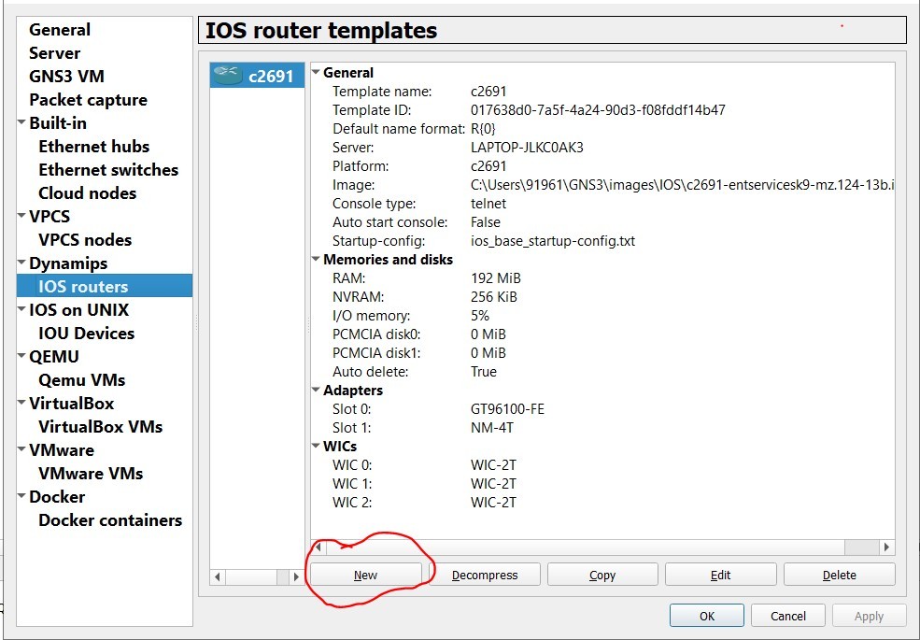Collapse the WICs section
Image resolution: width=920 pixels, height=640 pixels.
tap(316, 446)
